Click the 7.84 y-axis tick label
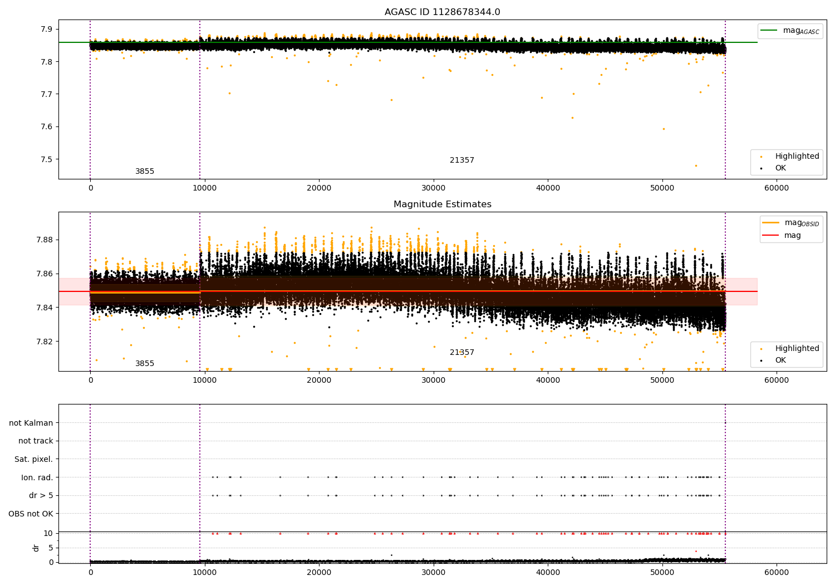The image size is (835, 585). coord(45,308)
